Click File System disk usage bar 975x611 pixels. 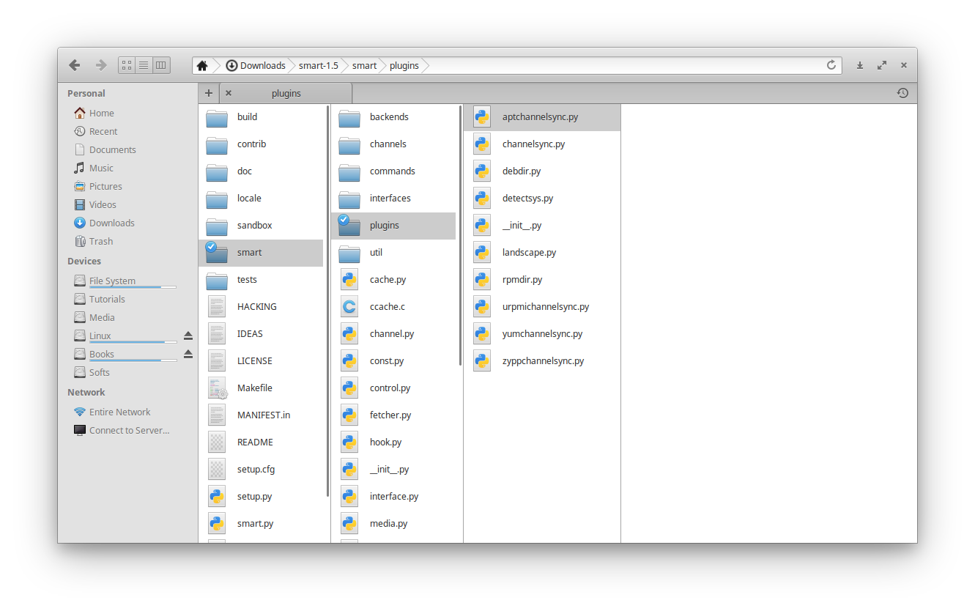pyautogui.click(x=133, y=287)
